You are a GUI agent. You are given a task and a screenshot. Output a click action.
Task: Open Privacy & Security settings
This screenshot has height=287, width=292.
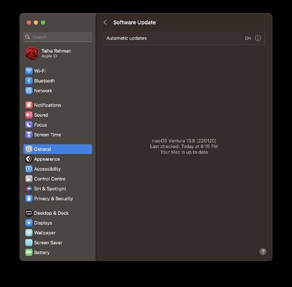click(54, 199)
